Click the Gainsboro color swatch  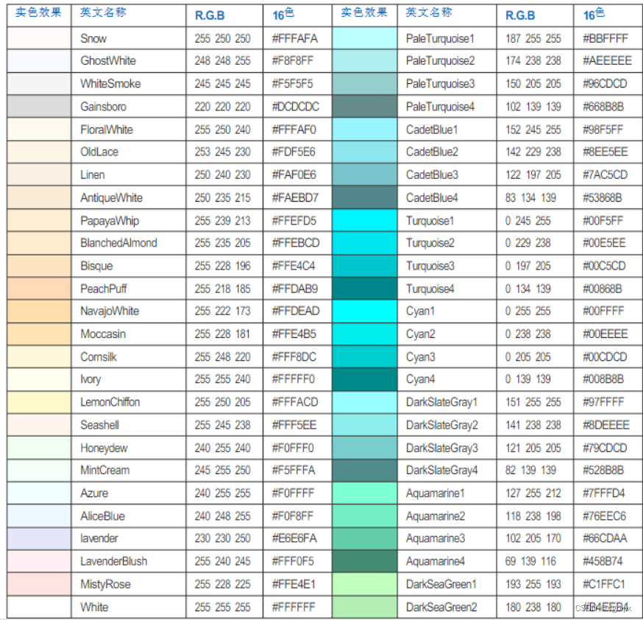coord(39,106)
